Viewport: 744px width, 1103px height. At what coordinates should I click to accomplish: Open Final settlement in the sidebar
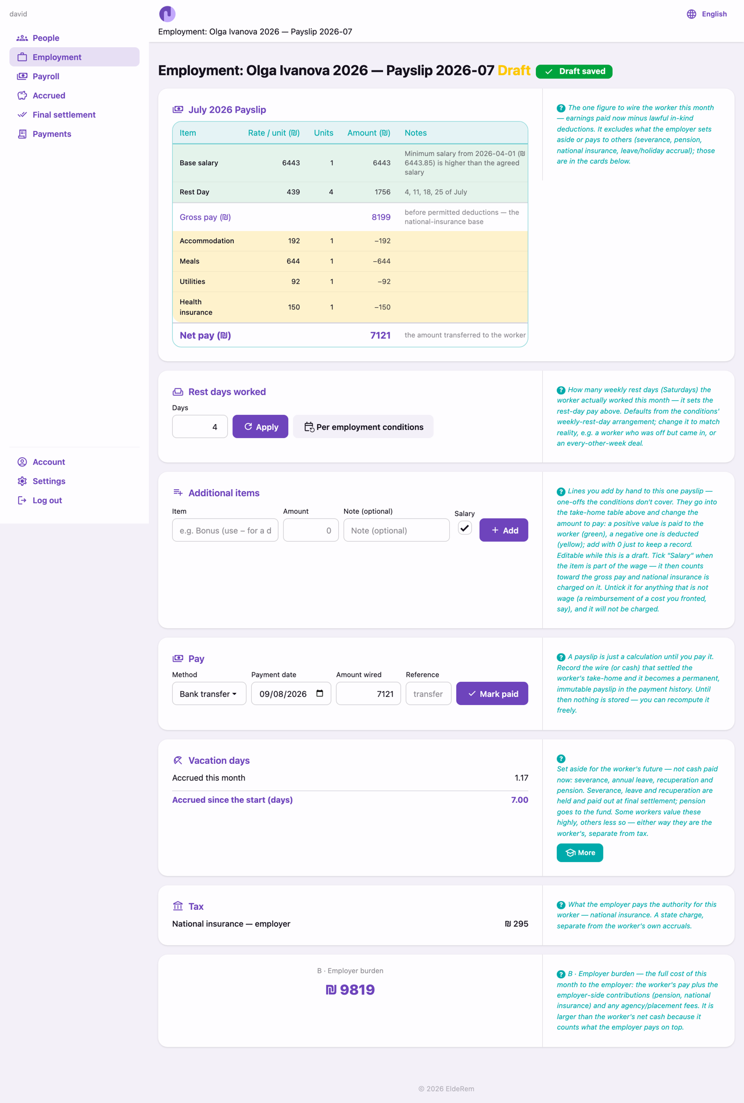[x=74, y=115]
